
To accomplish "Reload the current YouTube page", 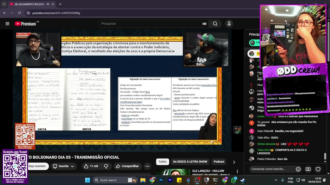I will click(x=19, y=13).
